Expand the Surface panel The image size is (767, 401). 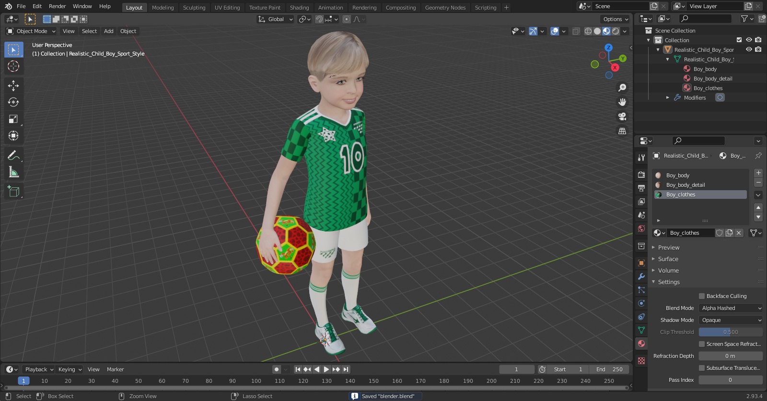click(x=668, y=259)
